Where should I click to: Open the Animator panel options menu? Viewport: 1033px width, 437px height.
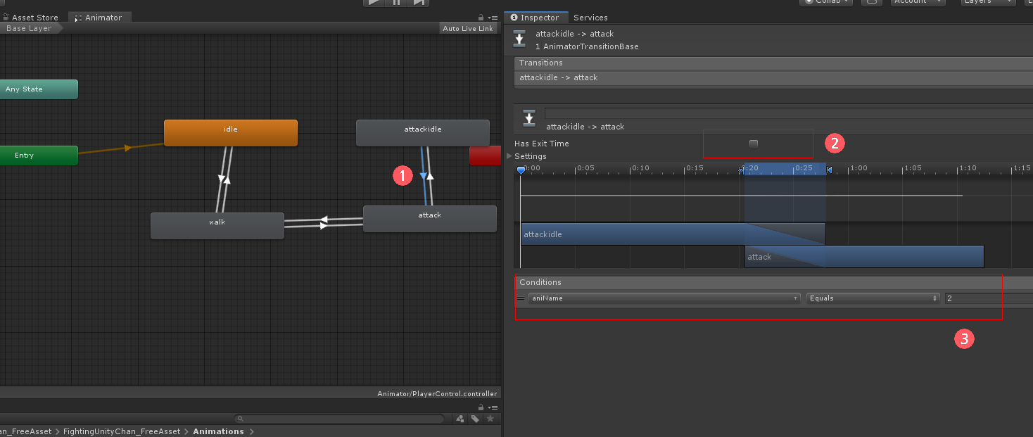(x=493, y=18)
